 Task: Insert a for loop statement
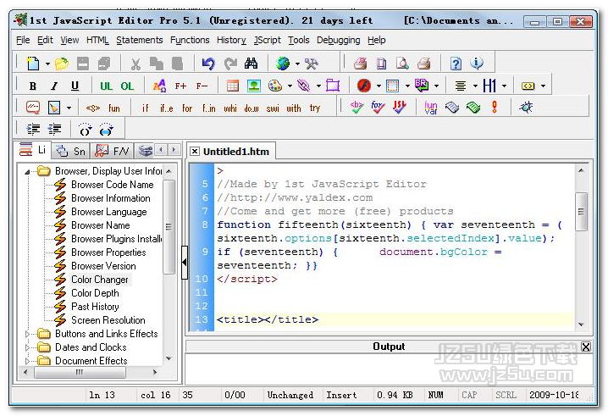(x=187, y=108)
